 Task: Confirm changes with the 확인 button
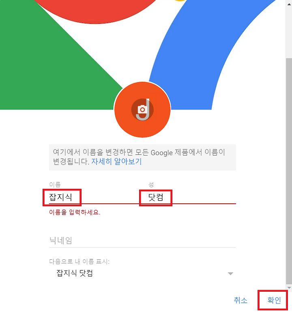pyautogui.click(x=274, y=300)
